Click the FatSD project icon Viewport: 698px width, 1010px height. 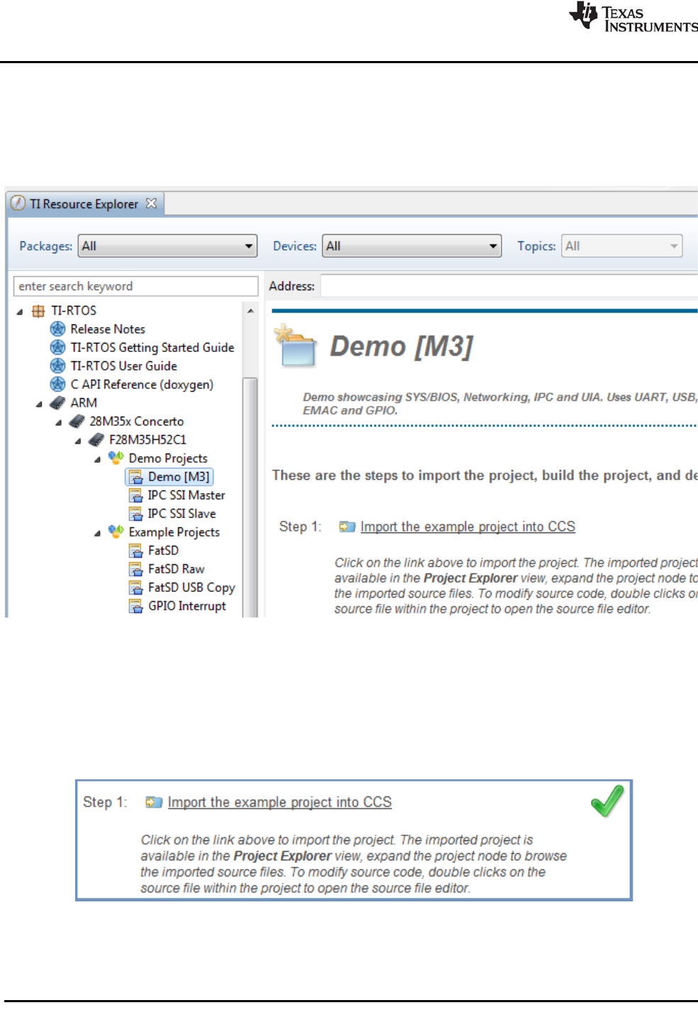click(135, 551)
